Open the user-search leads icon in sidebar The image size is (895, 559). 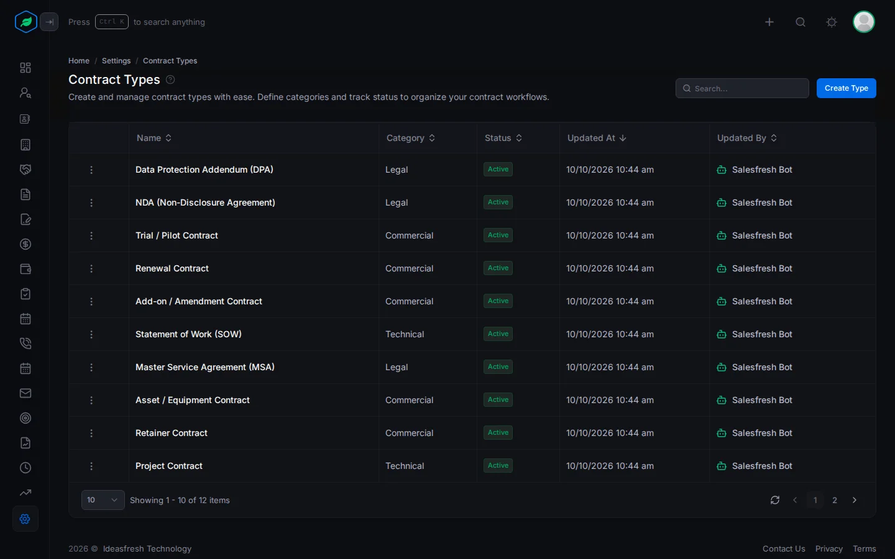coord(25,93)
